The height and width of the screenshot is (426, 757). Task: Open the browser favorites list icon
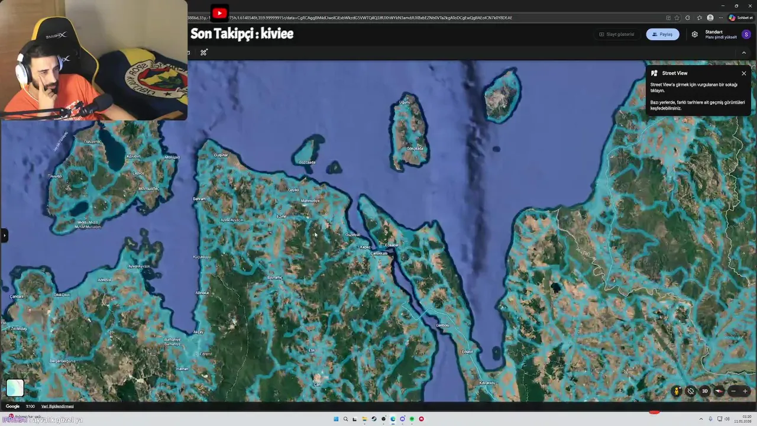(x=700, y=18)
